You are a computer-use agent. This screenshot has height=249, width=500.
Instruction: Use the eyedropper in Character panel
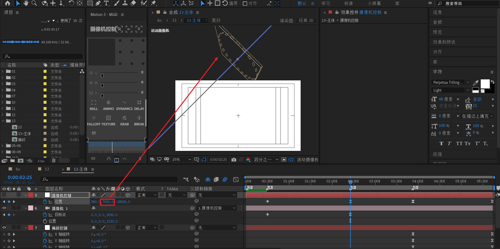point(476,83)
